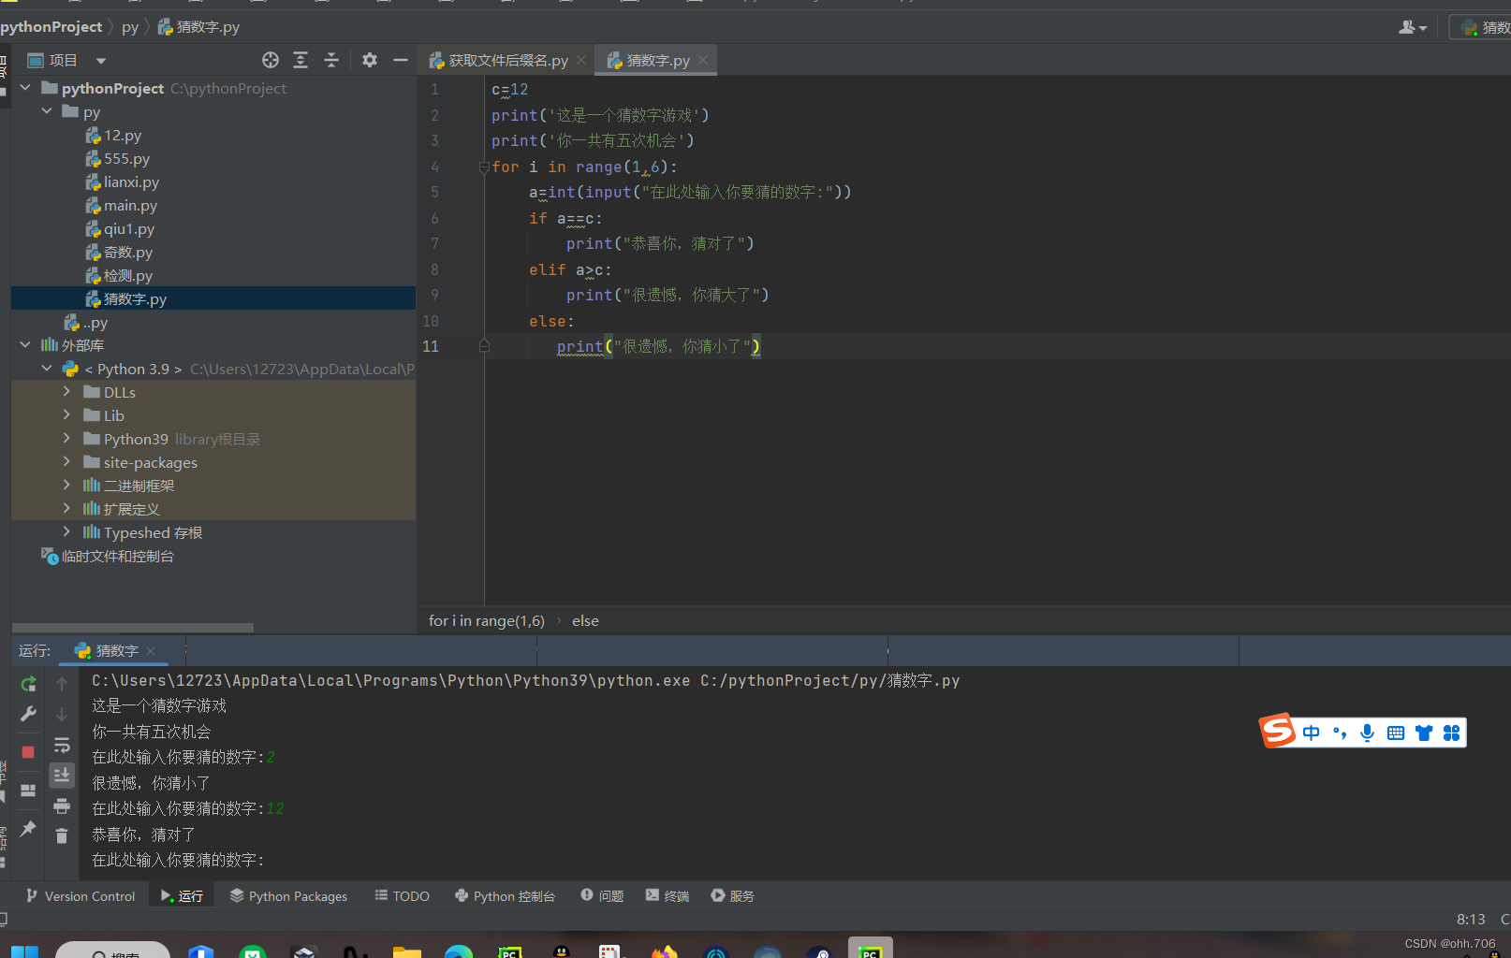
Task: Open the 项目 view dropdown
Action: click(x=100, y=61)
